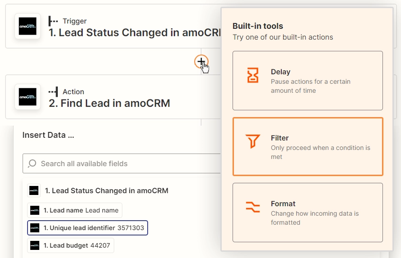This screenshot has width=401, height=258.
Task: Click the Insert Data ... heading
Action: (48, 135)
